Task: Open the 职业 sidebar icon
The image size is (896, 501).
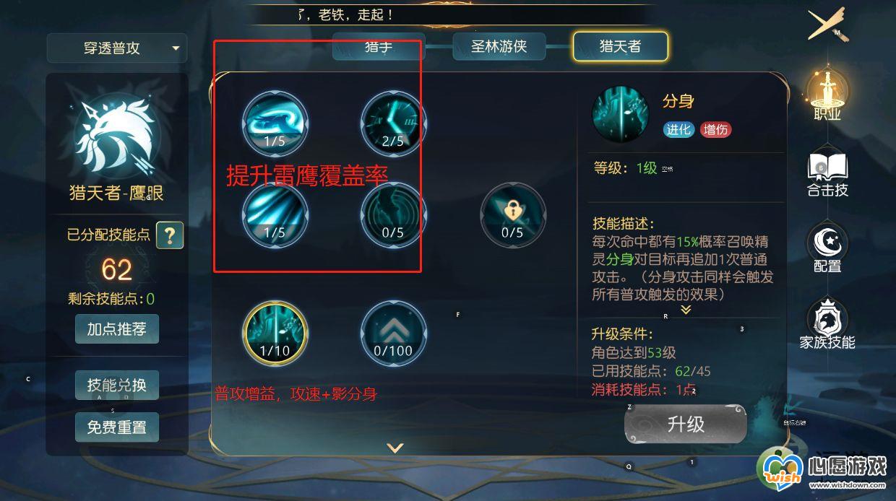Action: tap(827, 94)
